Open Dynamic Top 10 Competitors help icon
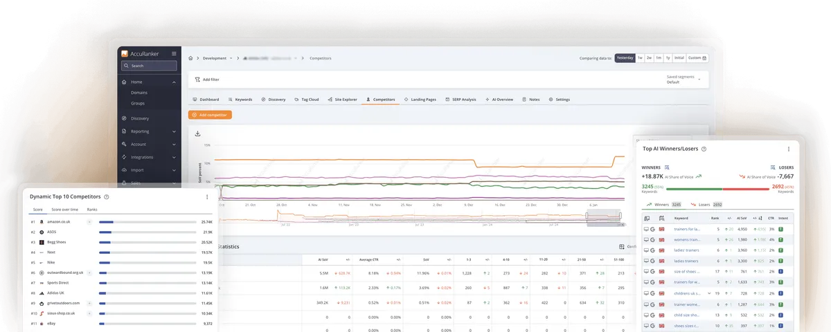 pos(107,197)
